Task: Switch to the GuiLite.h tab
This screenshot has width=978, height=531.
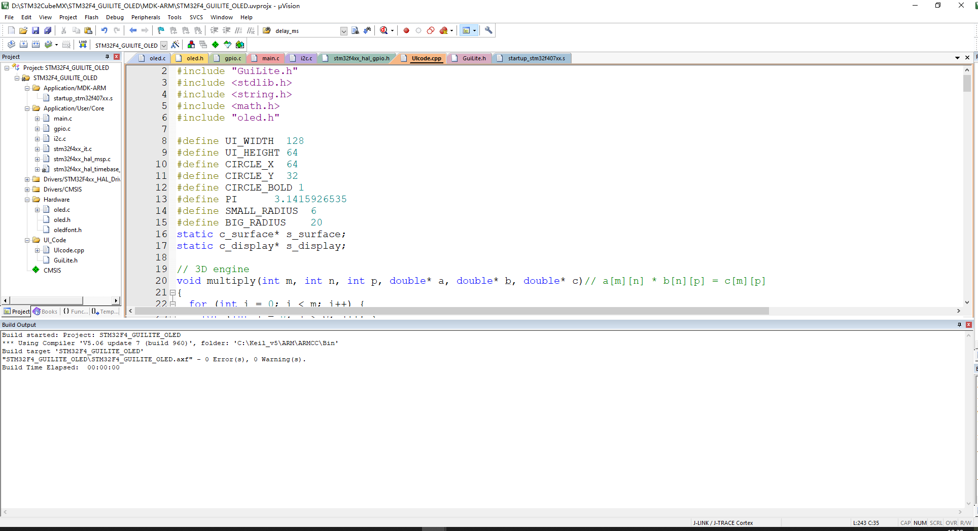Action: pyautogui.click(x=472, y=58)
